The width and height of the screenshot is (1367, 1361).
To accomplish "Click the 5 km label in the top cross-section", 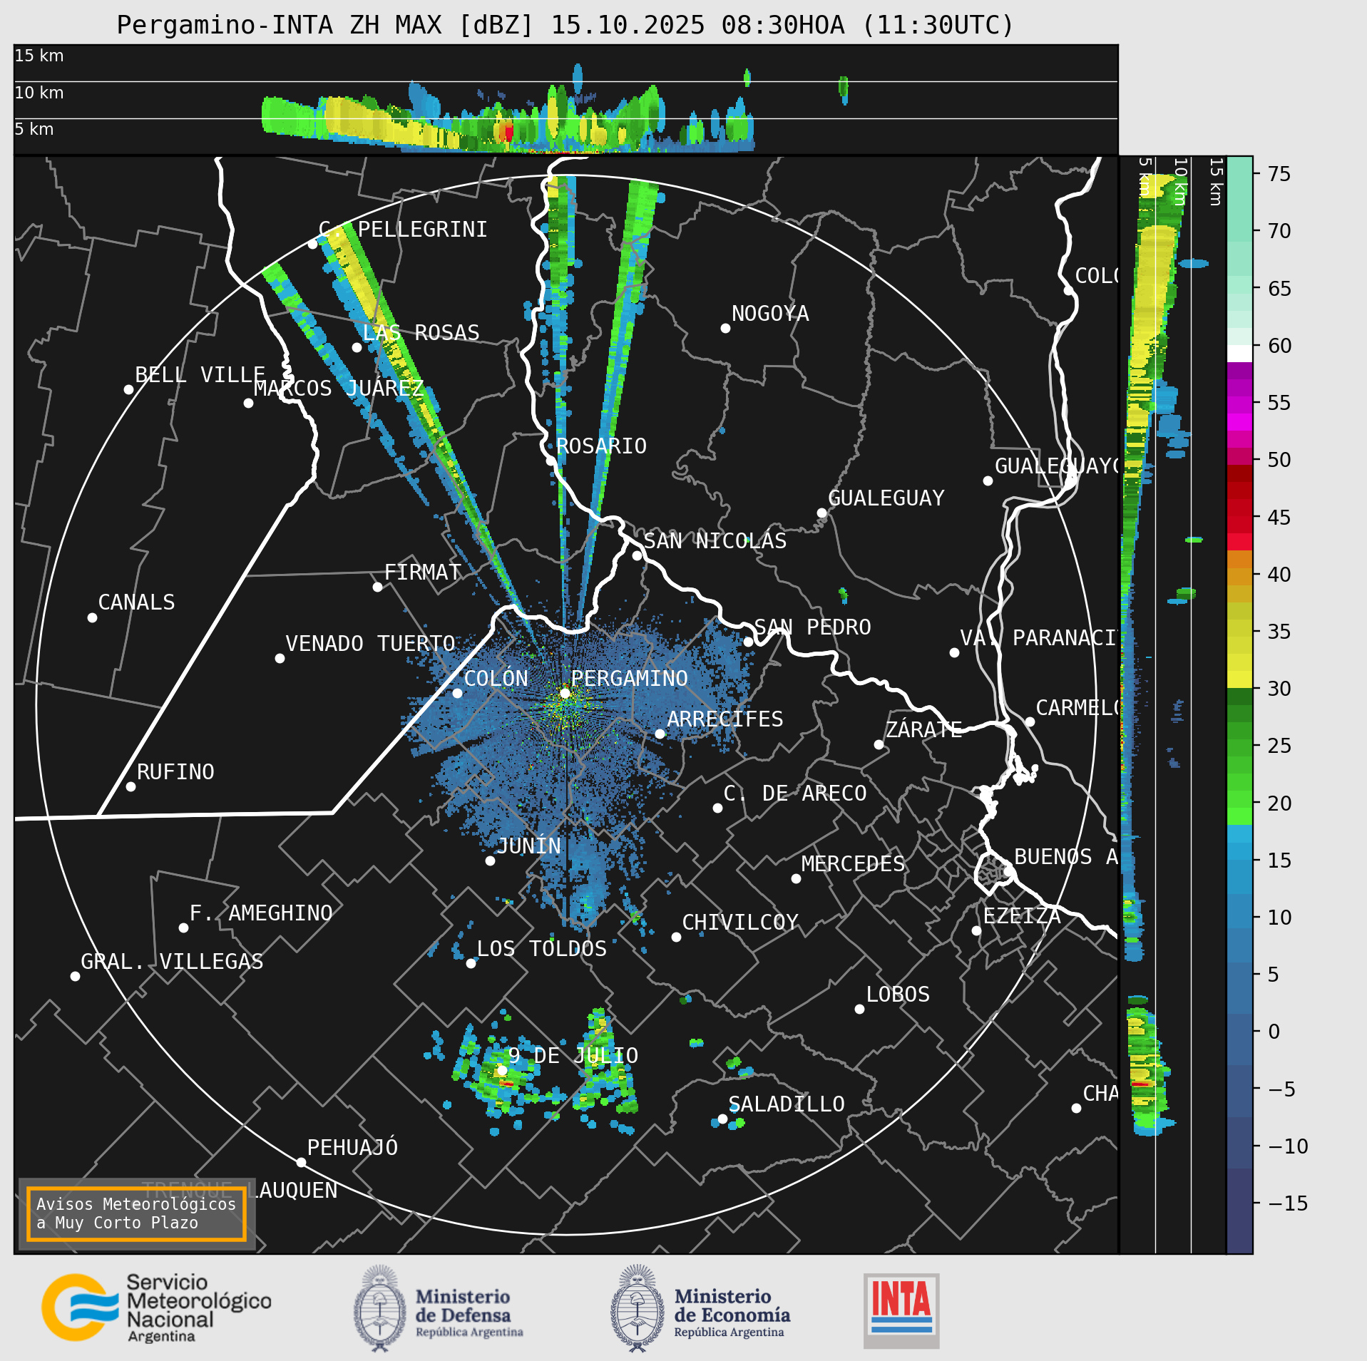I will point(34,129).
